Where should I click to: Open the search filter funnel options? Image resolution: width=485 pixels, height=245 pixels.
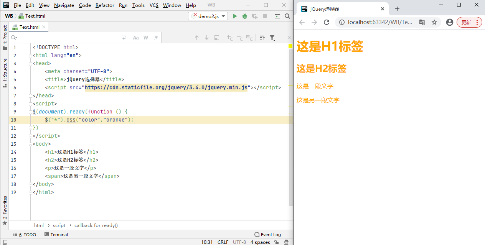(x=272, y=38)
